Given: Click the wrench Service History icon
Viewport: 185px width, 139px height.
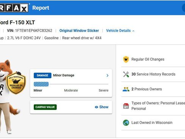Looking at the screenshot, I should [126, 74].
